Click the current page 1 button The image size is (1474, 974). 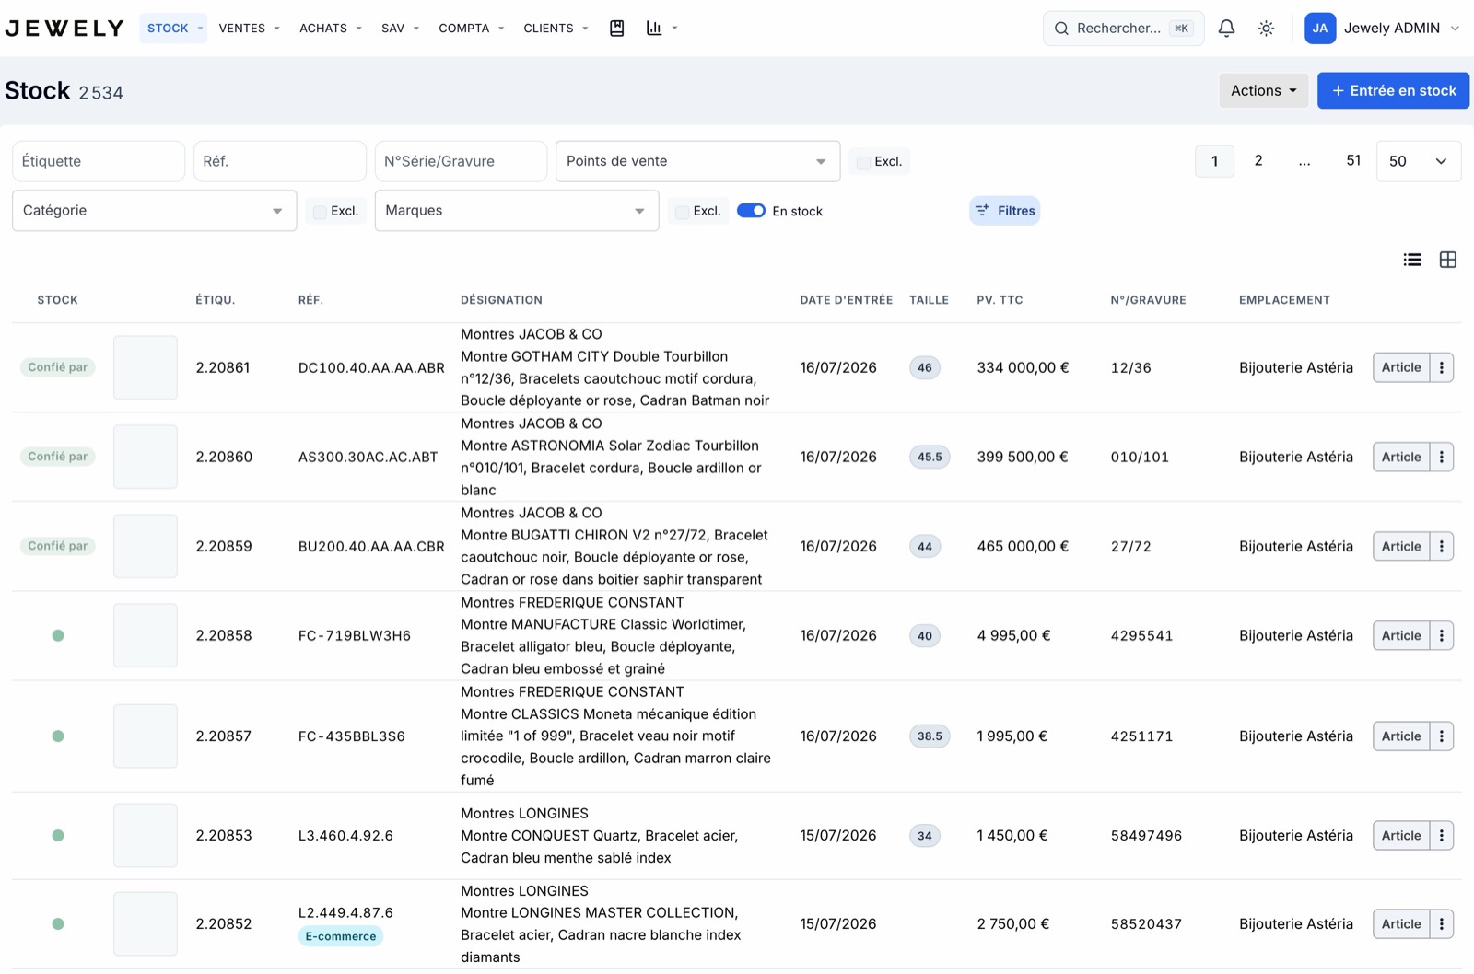coord(1214,161)
